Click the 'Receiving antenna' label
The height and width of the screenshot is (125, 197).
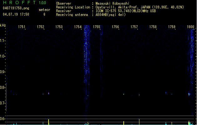coord(72,15)
